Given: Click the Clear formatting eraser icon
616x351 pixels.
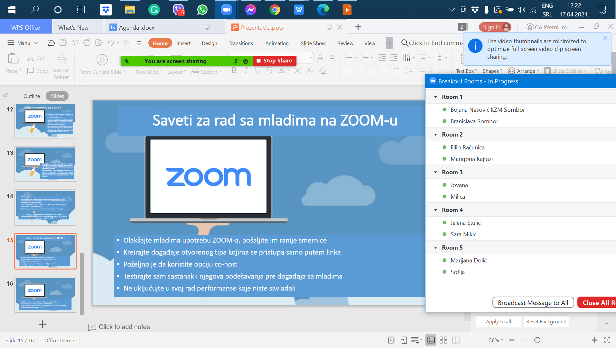Looking at the screenshot, I should click(322, 71).
